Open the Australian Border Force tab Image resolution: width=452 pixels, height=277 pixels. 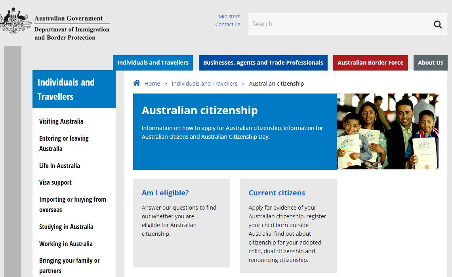[x=370, y=63]
